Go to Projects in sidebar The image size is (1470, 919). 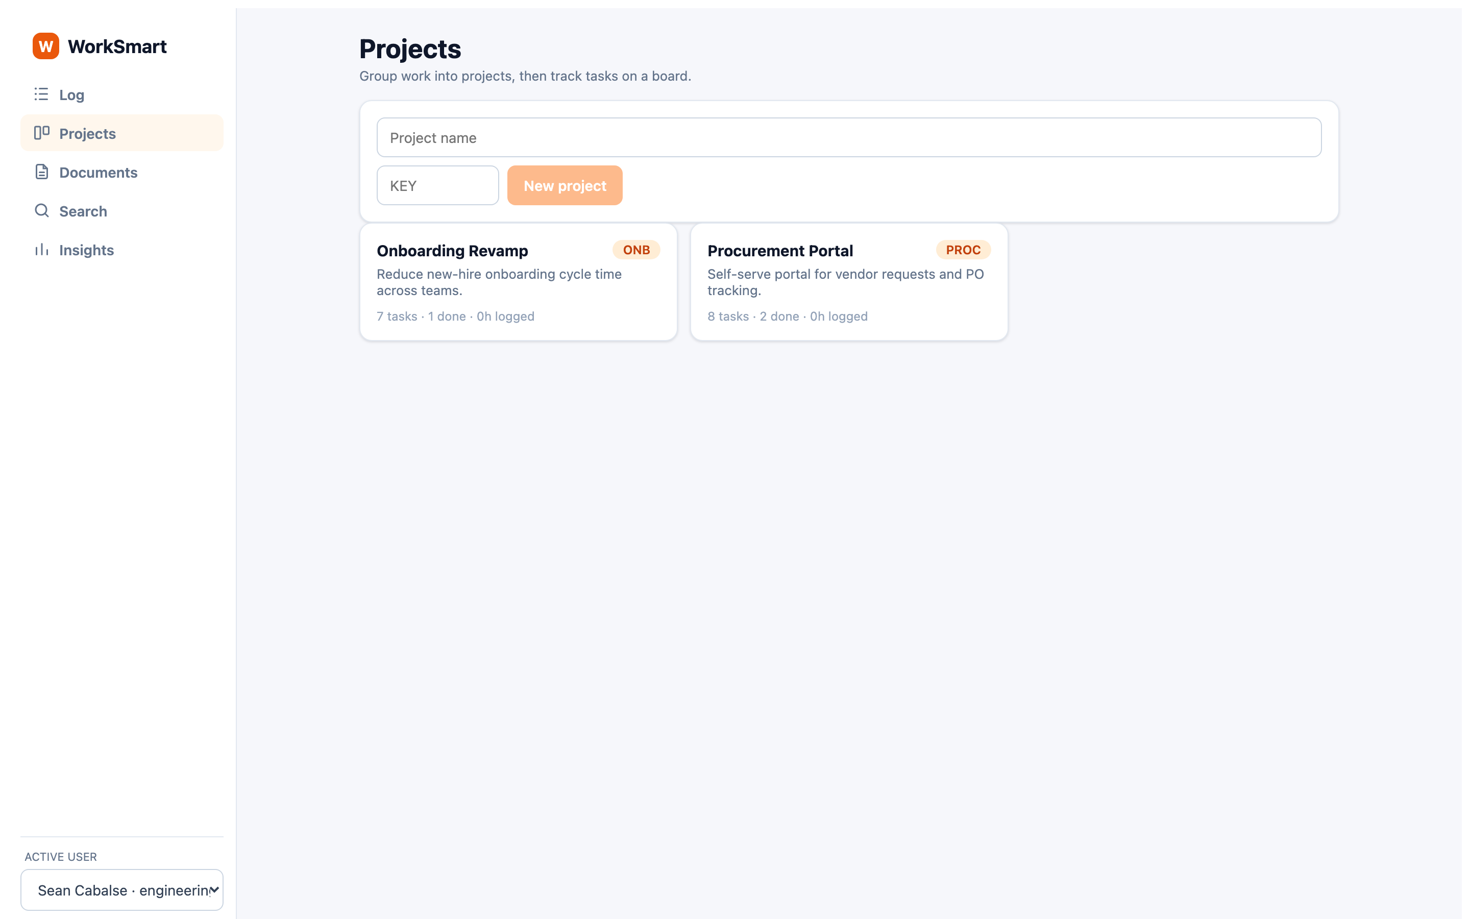121,133
